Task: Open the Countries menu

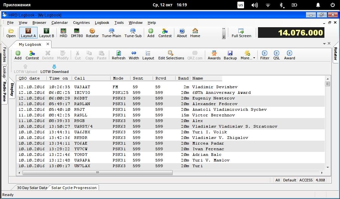Action: [81, 23]
